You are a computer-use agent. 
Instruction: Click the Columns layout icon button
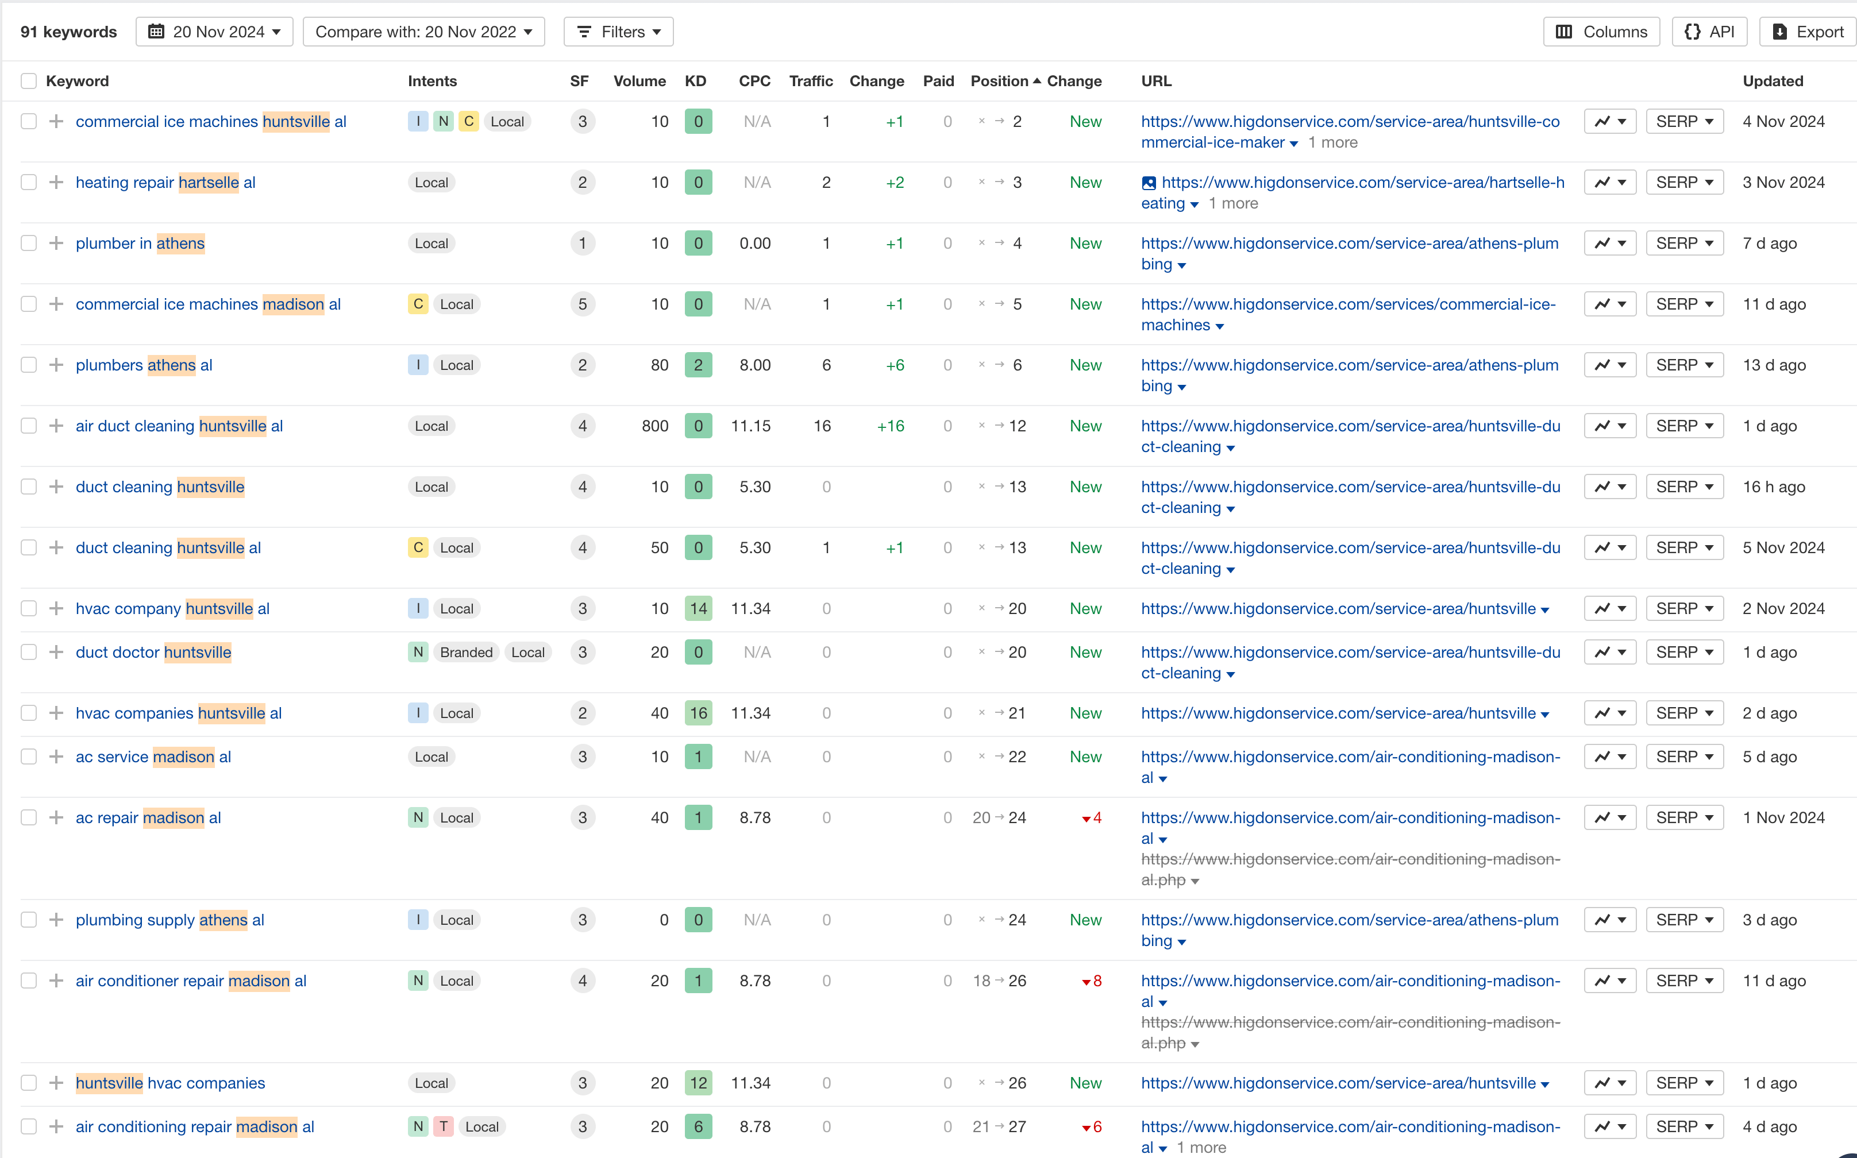point(1601,32)
